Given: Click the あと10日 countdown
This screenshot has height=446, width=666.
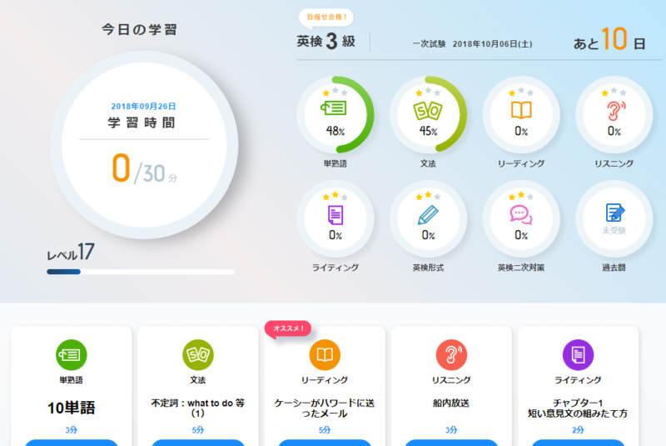Looking at the screenshot, I should pyautogui.click(x=609, y=39).
